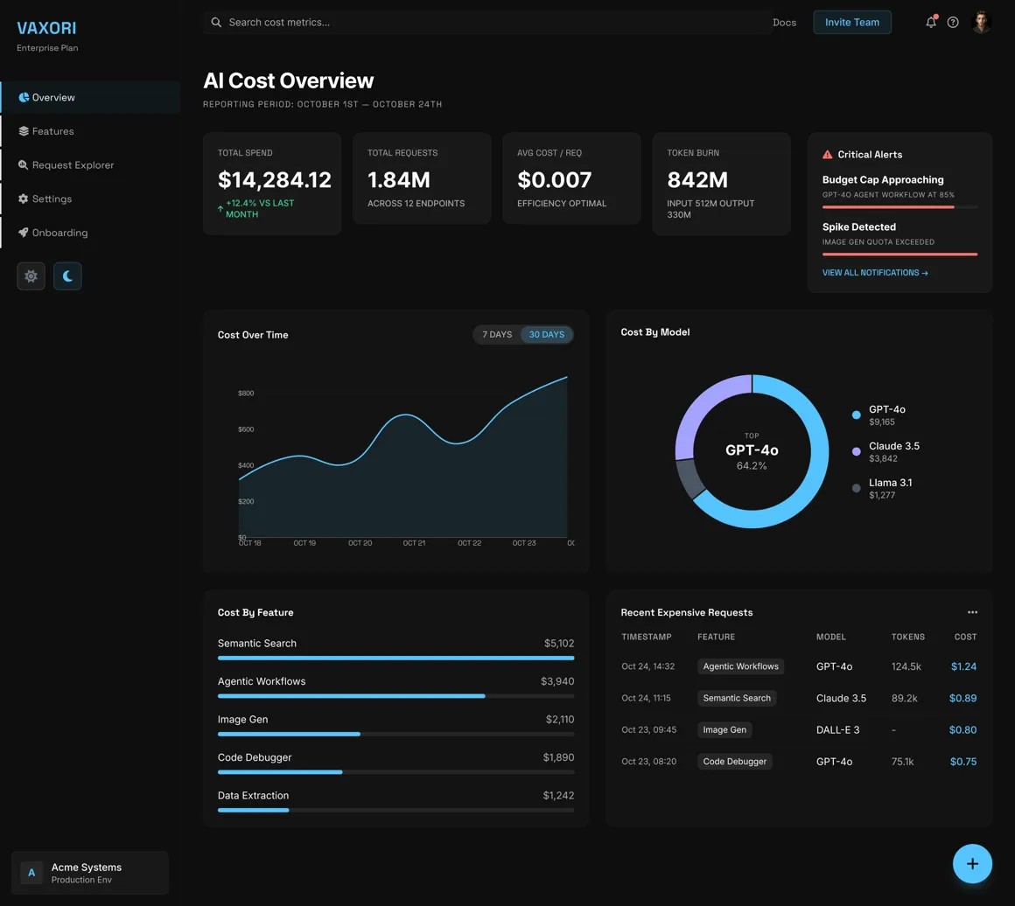Navigate to the Docs section

point(784,22)
